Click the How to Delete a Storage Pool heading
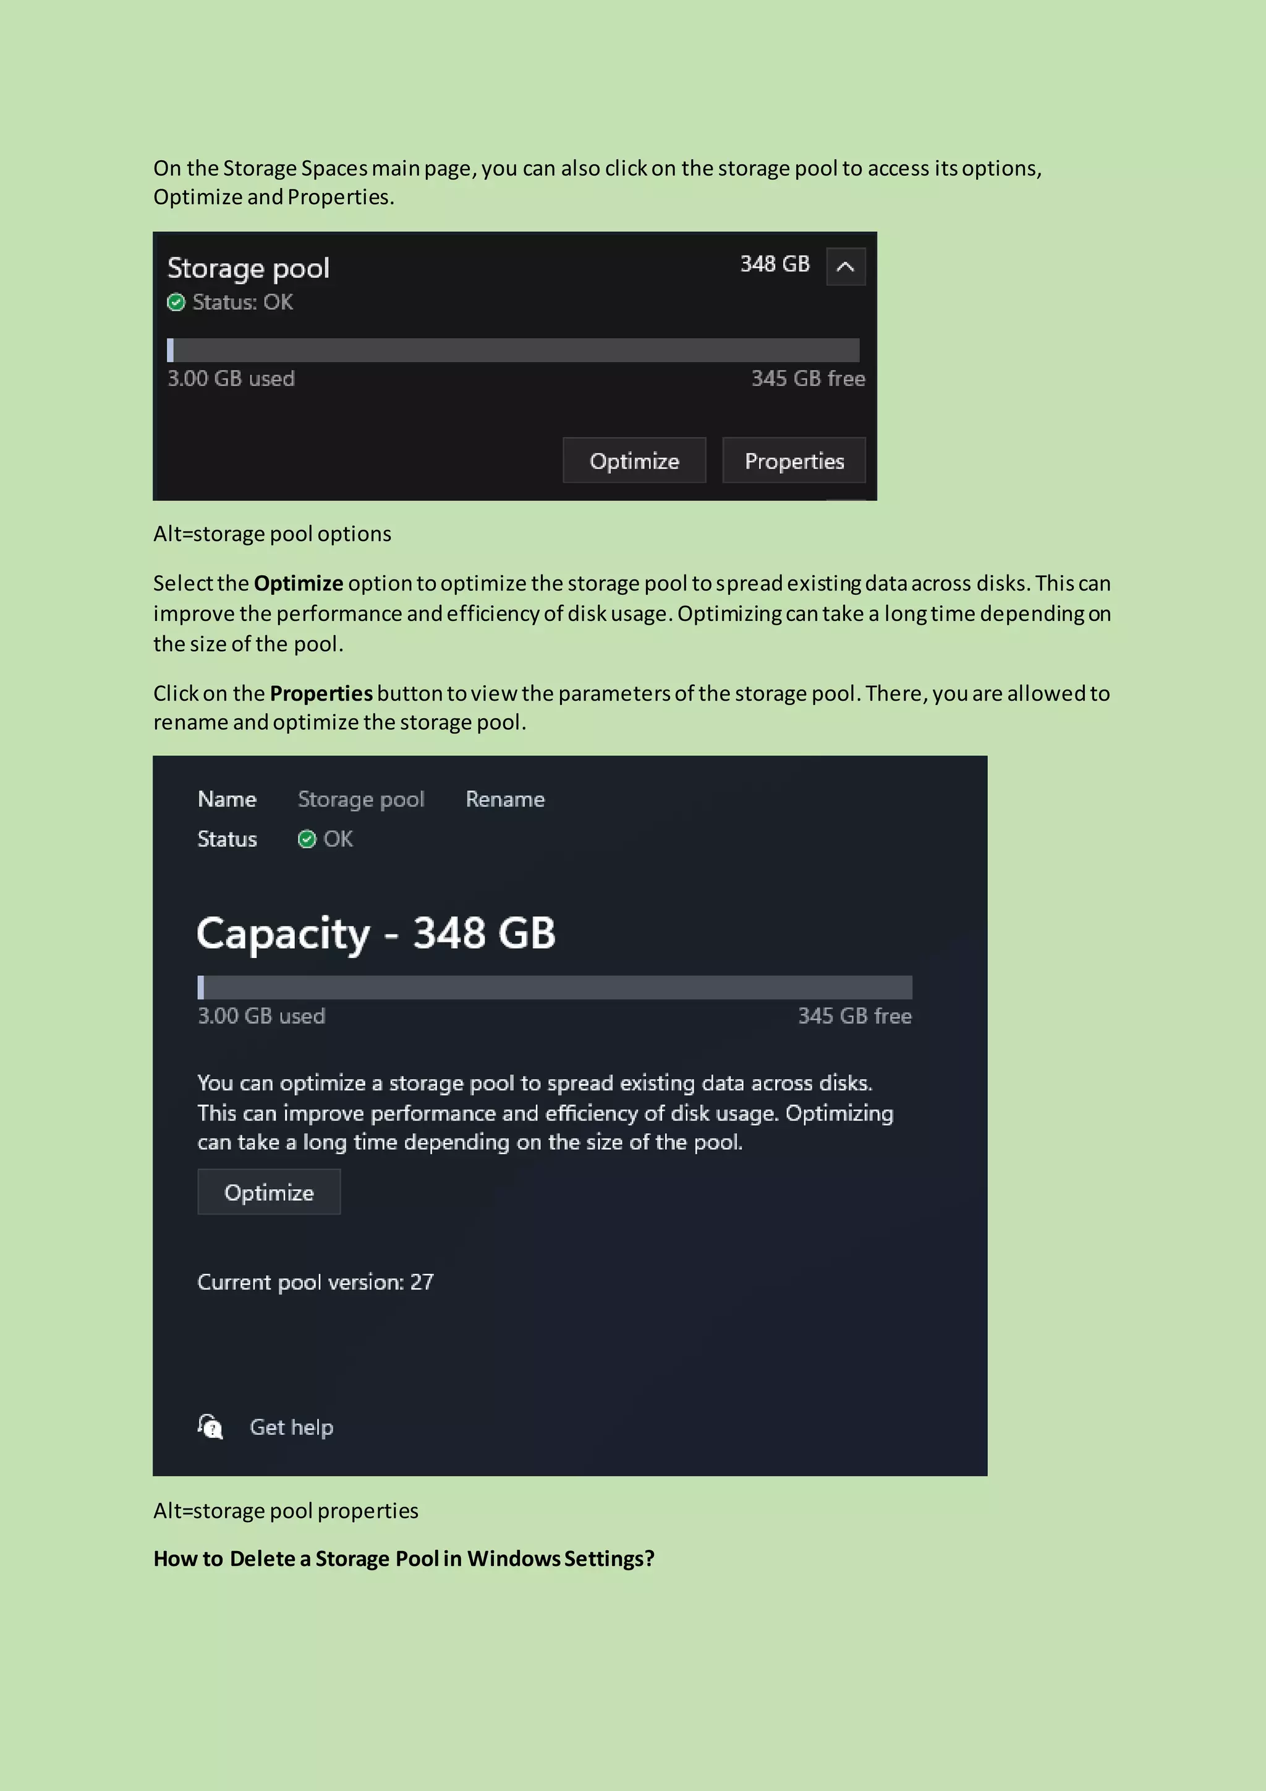Screen dimensions: 1266x1791 coord(403,1558)
